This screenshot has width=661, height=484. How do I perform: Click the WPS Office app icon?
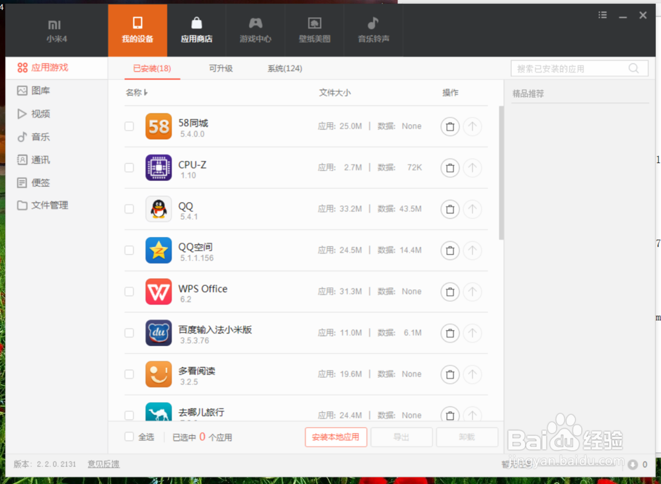(159, 291)
